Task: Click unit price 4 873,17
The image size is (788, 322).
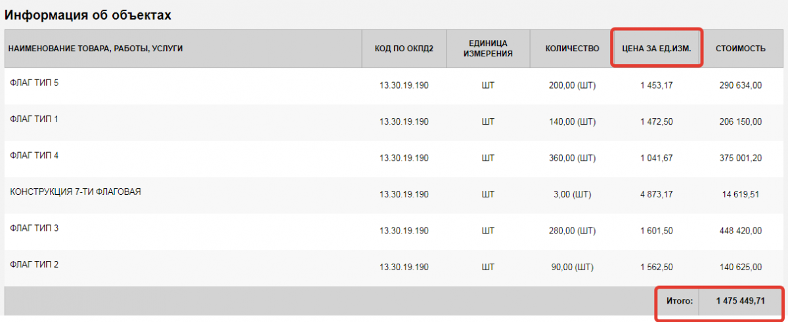Action: click(657, 194)
